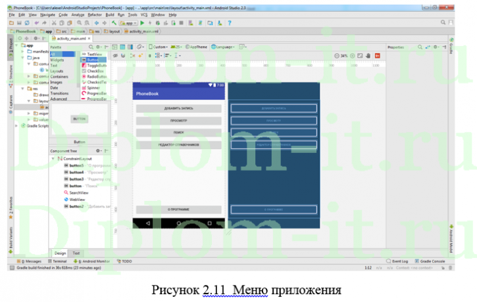
Task: Open Palette gear settings
Action: (x=98, y=47)
